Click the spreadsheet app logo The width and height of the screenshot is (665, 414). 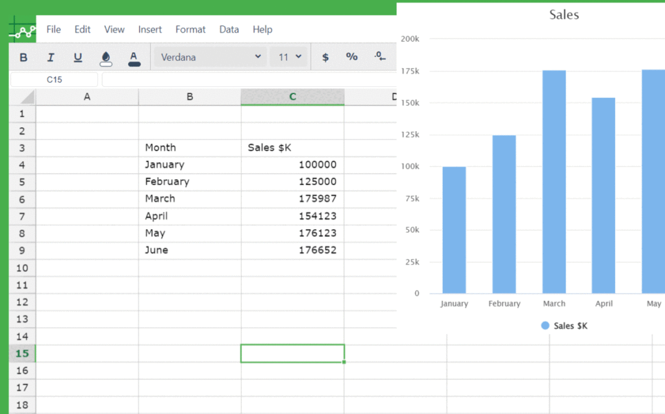click(21, 28)
